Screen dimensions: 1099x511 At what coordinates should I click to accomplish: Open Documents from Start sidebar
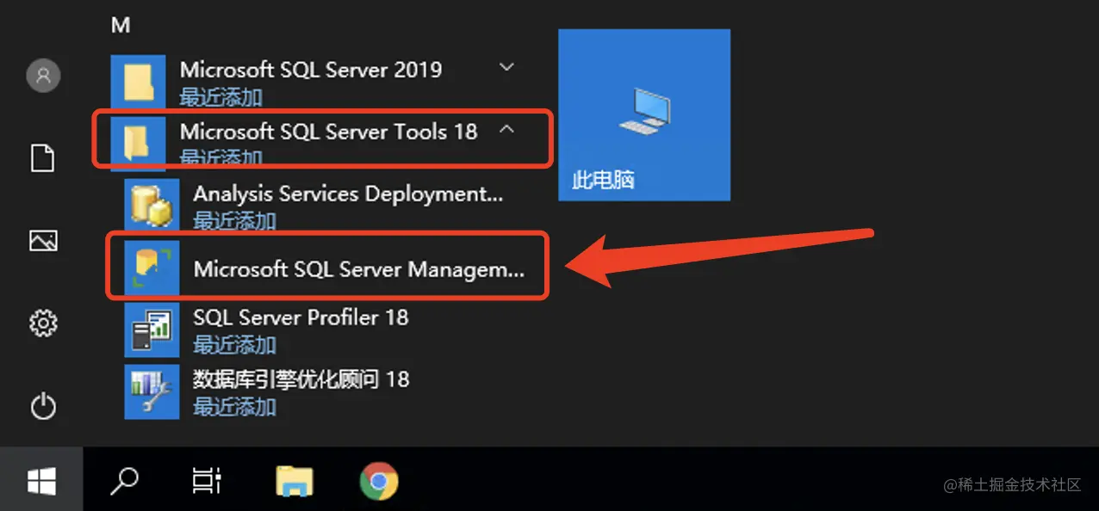coord(43,158)
